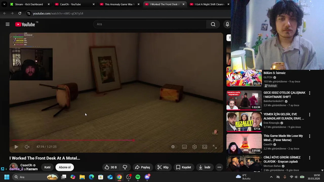324x182 pixels.
Task: Toggle subtitles in the video player
Action: [x=184, y=147]
